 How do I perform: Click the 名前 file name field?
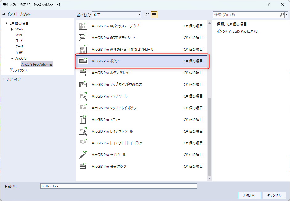click(x=119, y=186)
